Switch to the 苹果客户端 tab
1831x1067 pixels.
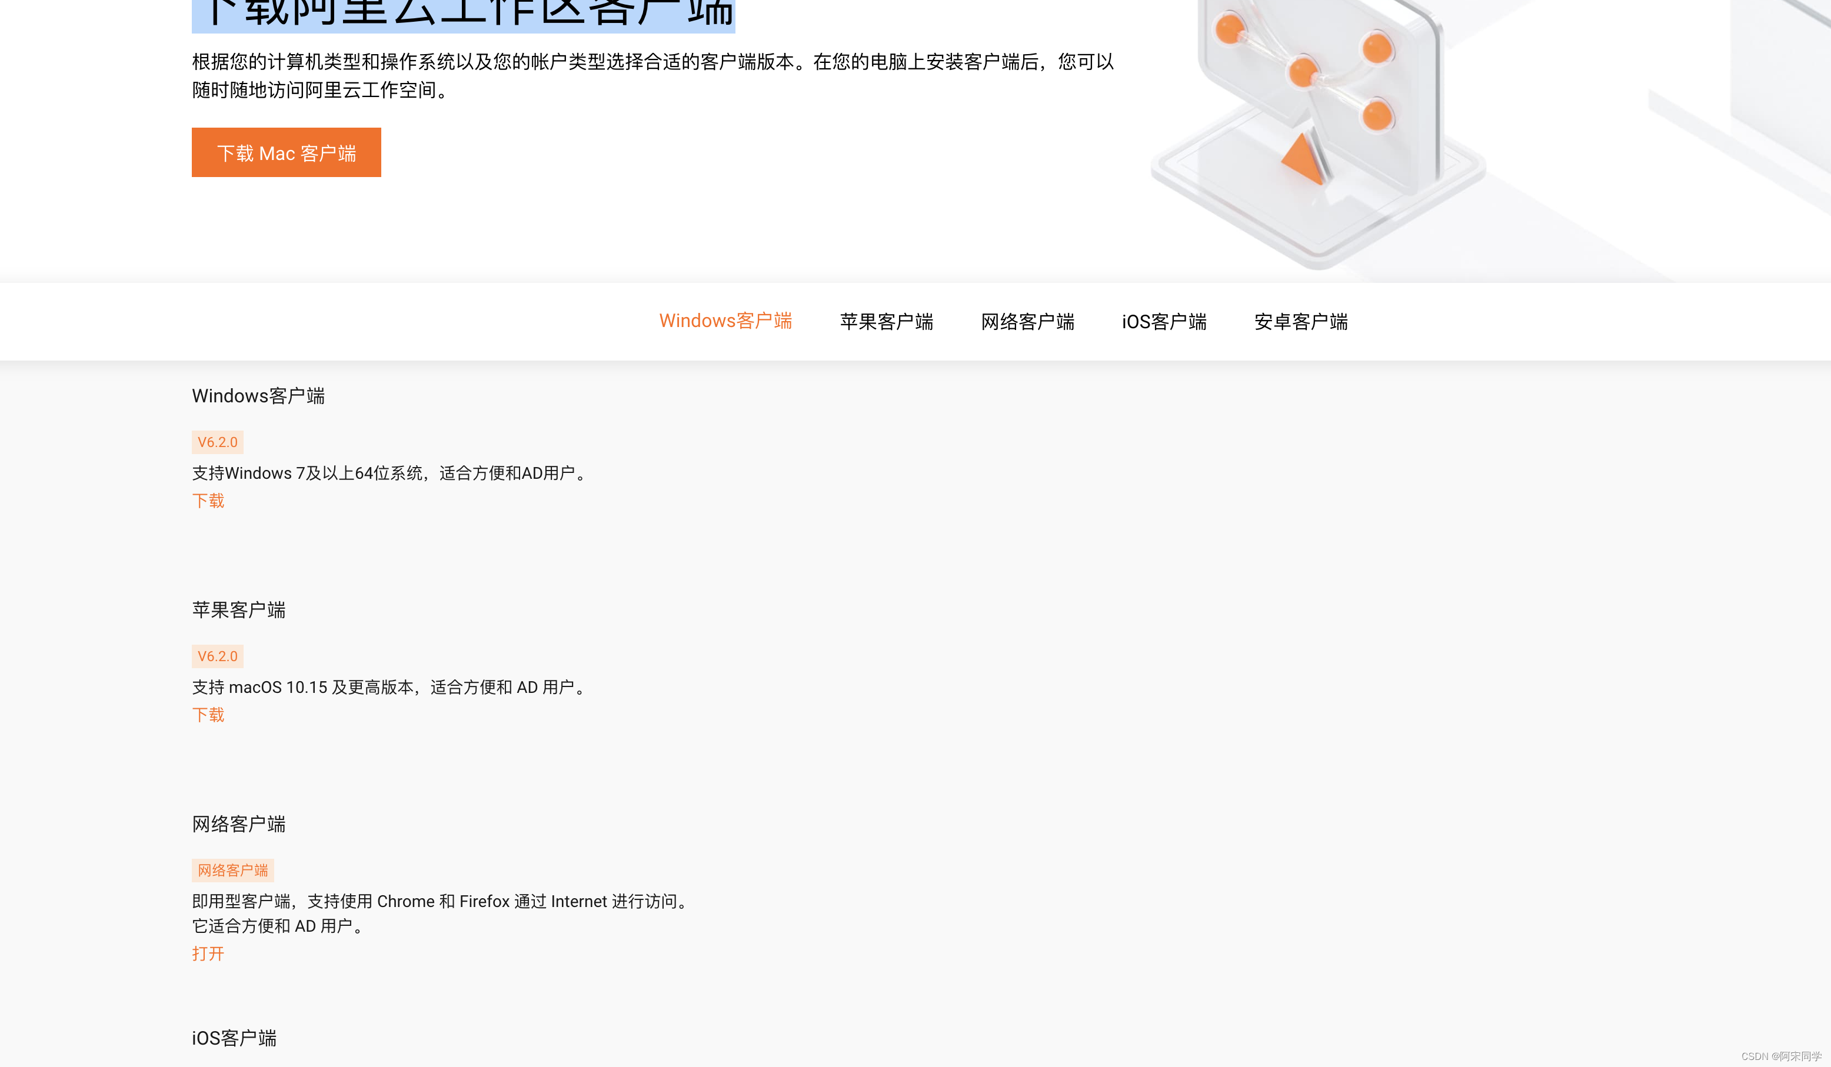(887, 321)
